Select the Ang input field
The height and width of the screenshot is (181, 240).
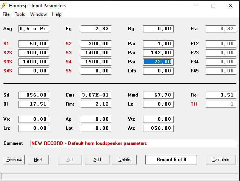34,29
